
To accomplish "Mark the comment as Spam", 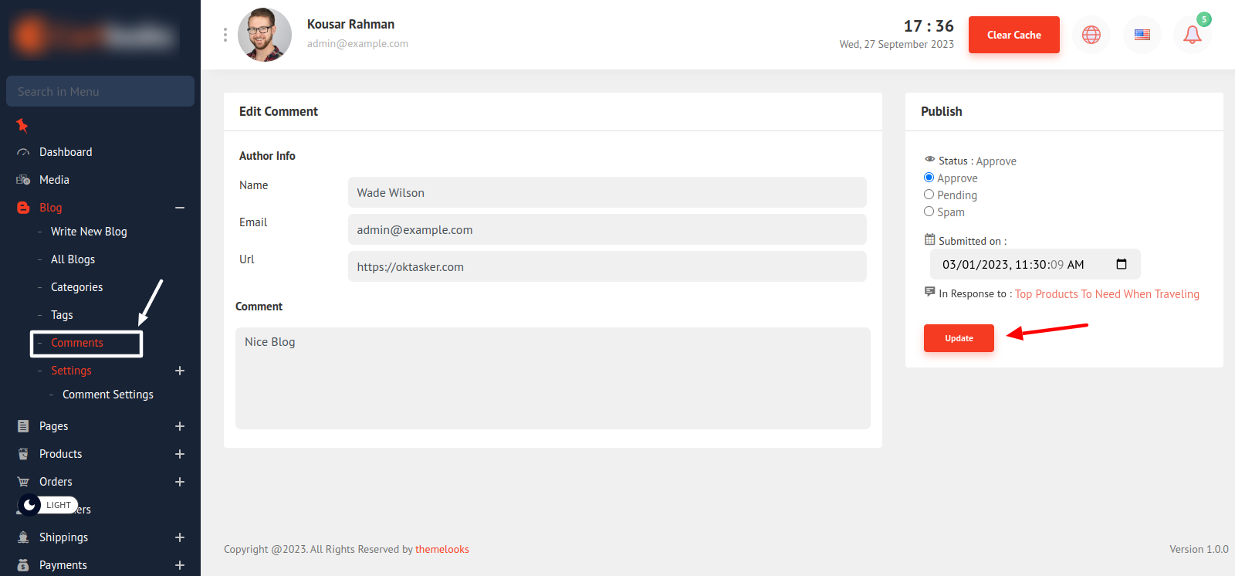I will (x=929, y=212).
